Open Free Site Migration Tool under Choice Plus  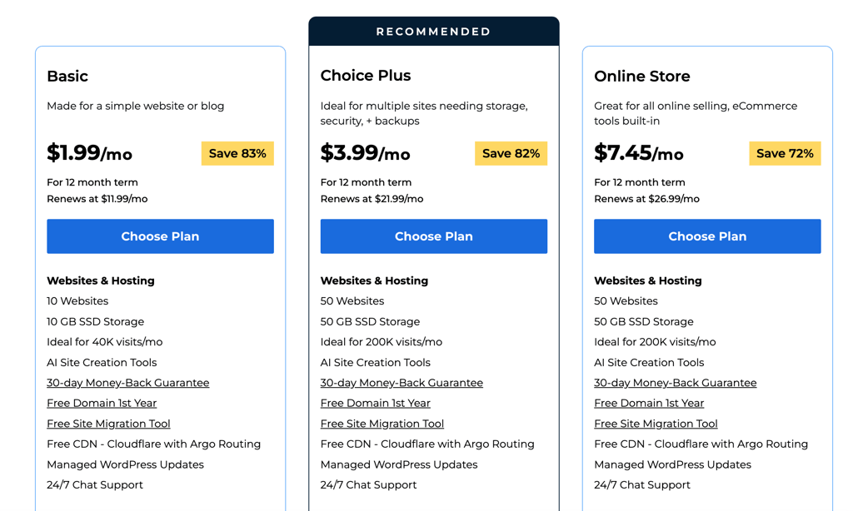click(382, 424)
